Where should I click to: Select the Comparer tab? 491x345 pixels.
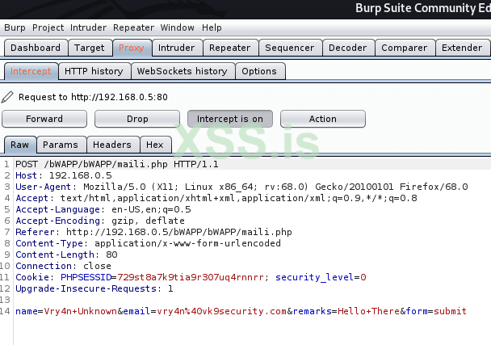(404, 48)
